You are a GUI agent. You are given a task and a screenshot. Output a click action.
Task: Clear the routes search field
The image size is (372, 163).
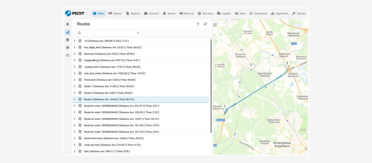[138, 33]
